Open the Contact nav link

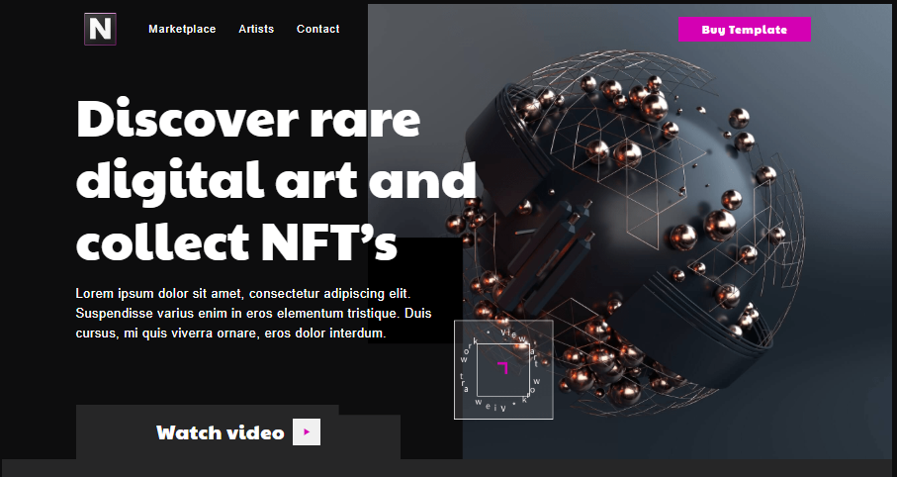(317, 30)
